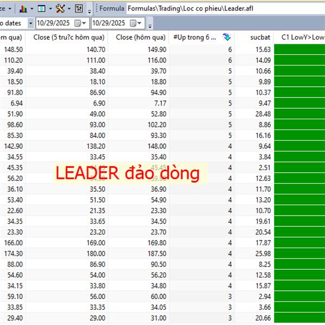
Task: Sort by 'sucbat' column header
Action: click(x=254, y=37)
